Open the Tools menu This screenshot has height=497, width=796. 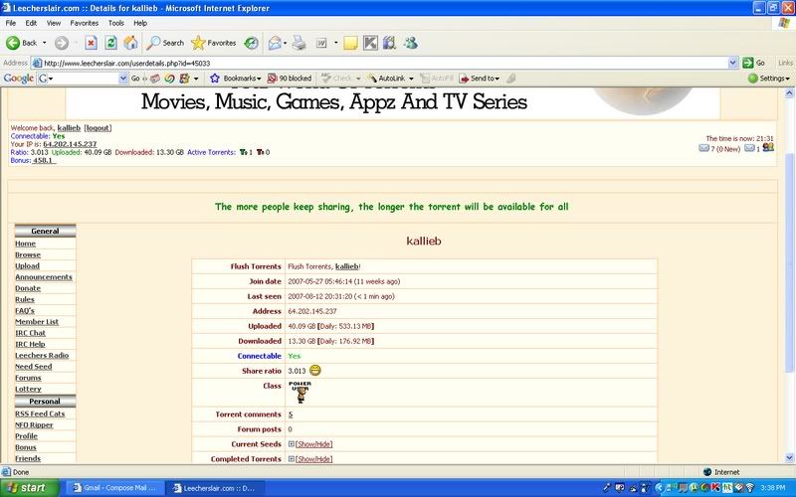[115, 23]
